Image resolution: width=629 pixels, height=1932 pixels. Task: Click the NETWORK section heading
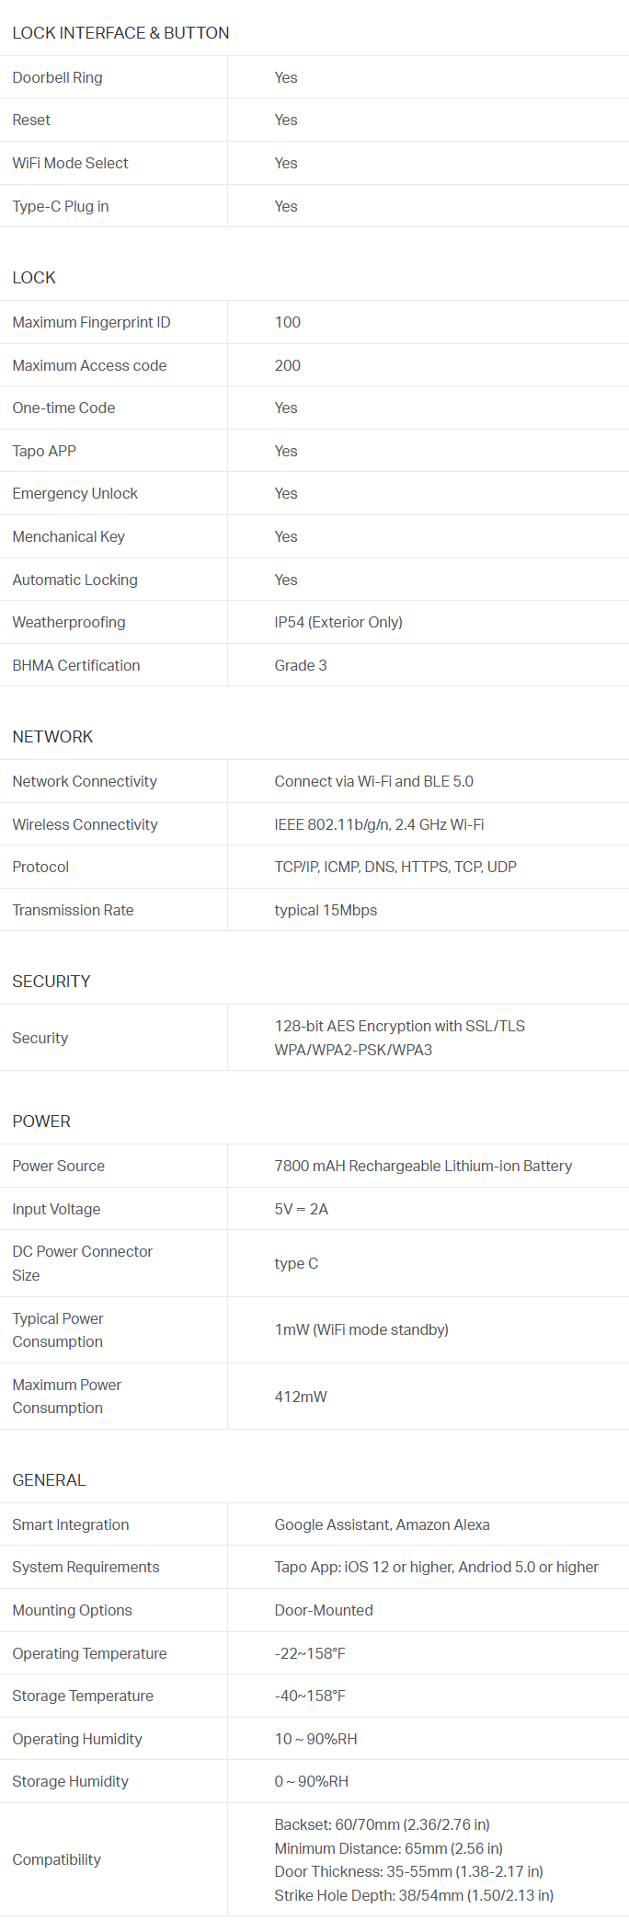(x=52, y=737)
